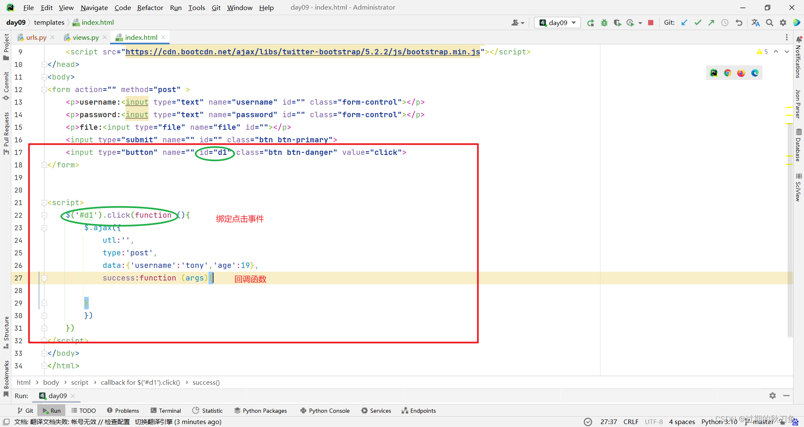Open Search Everywhere magnifier

(x=770, y=23)
